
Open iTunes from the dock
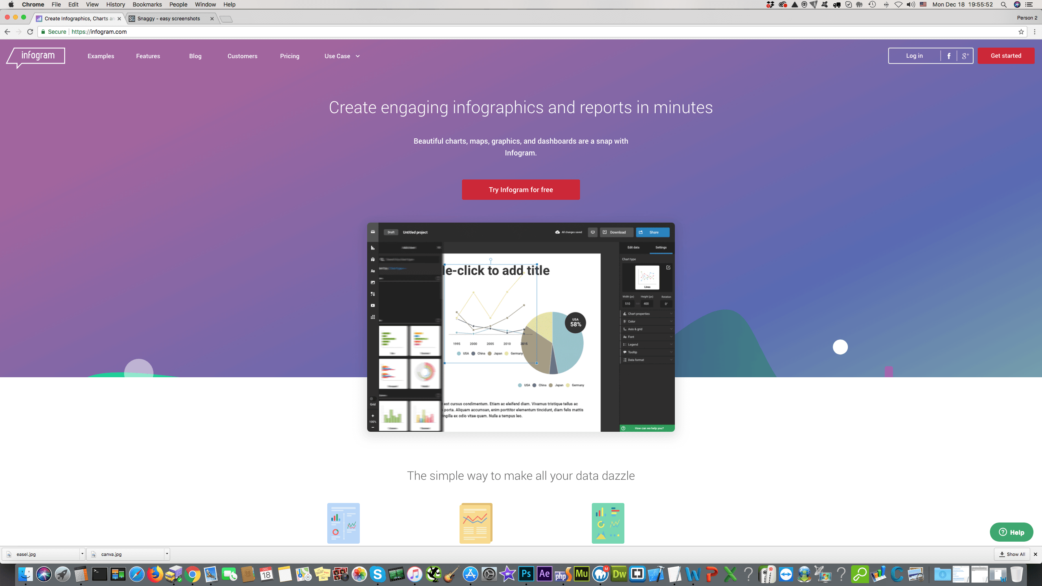pyautogui.click(x=414, y=574)
